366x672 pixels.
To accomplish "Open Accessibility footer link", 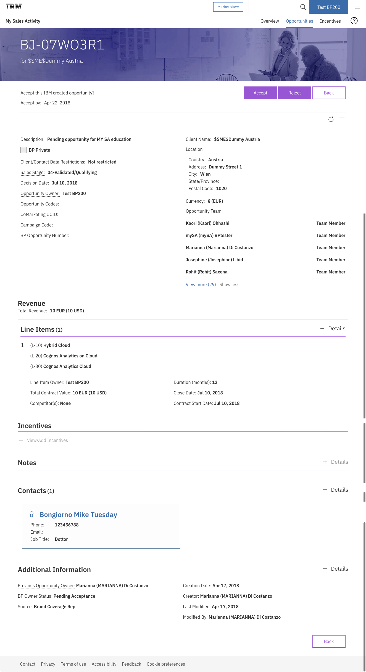I will (x=104, y=664).
